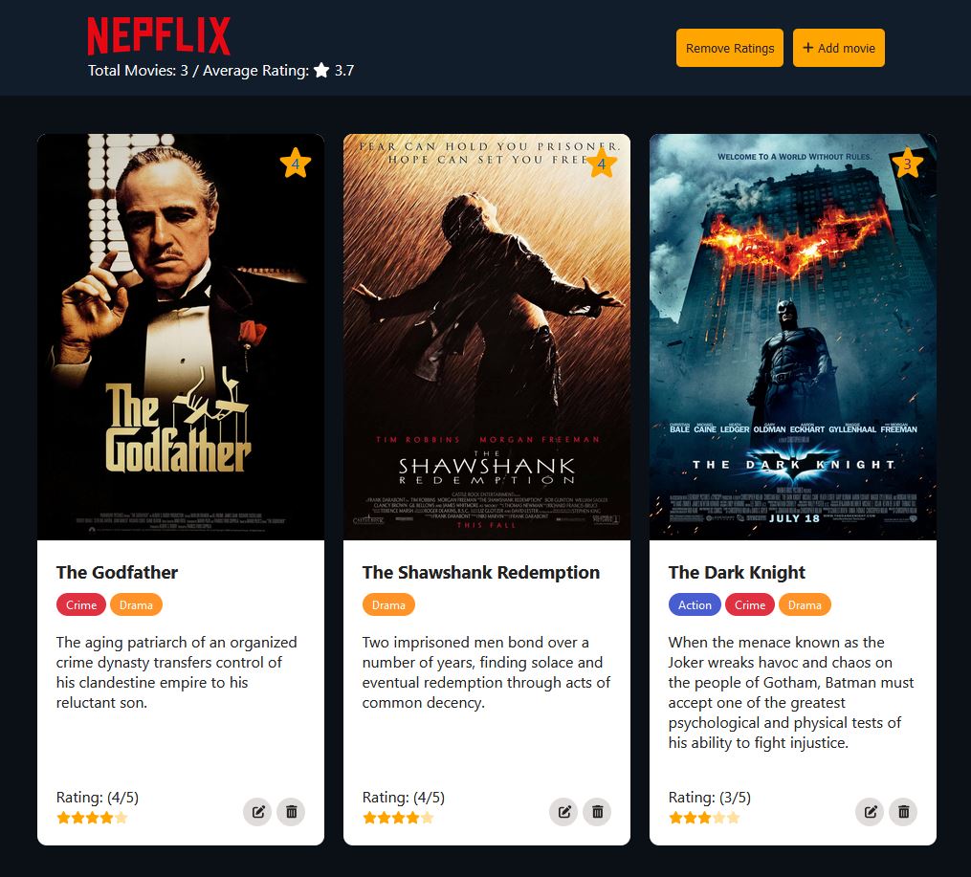Screen dimensions: 971x877
Task: Select the Crime tag on The Godfather
Action: click(x=81, y=604)
